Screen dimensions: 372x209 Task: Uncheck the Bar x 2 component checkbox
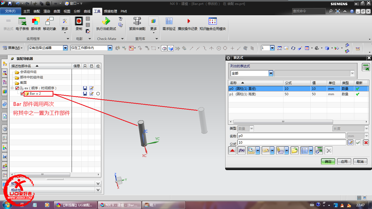[x=22, y=94]
